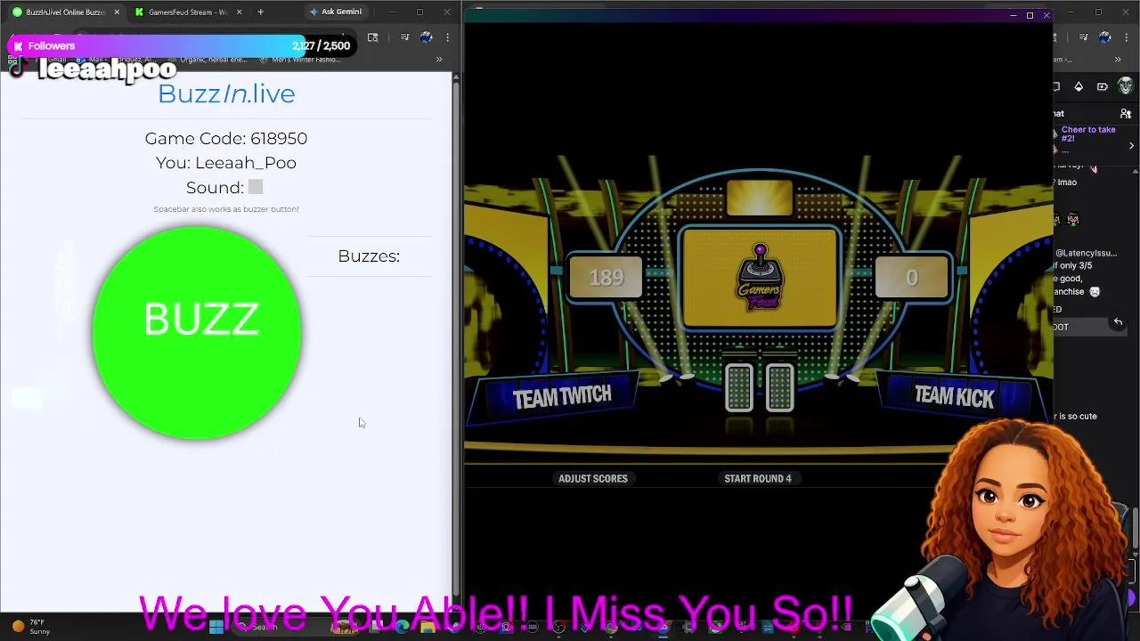Expand bookmarks overflow chevron in right window
Screen dimensions: 1140x641
1118,60
